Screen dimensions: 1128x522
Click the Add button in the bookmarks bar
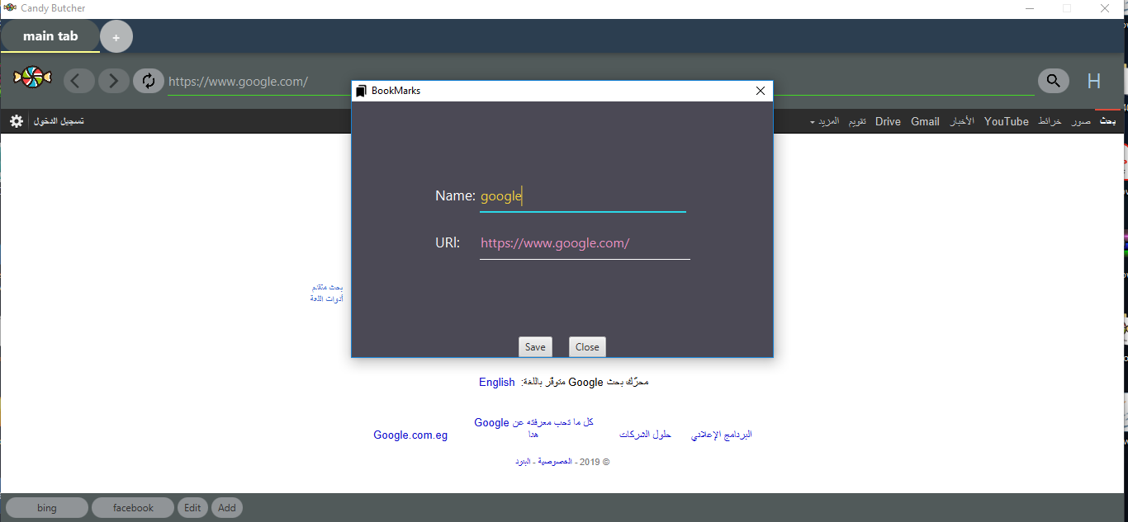(x=226, y=507)
